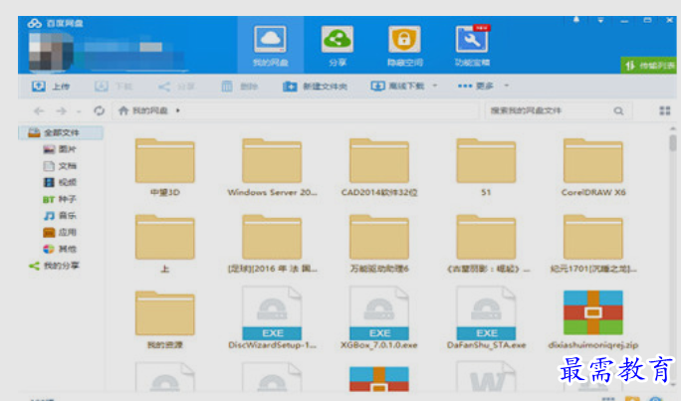Click the 我的网盘 home breadcrumb

tap(143, 110)
